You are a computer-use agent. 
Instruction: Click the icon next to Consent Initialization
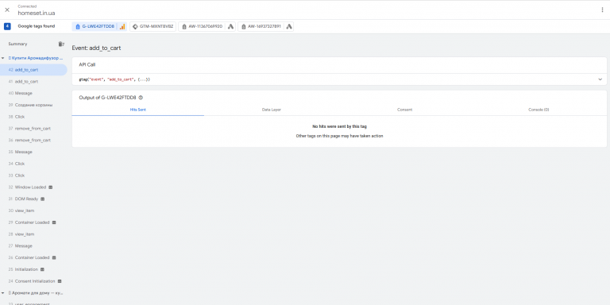[x=60, y=281]
